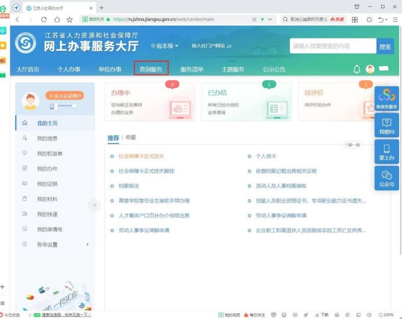Open the 待评价 card

[x=336, y=102]
